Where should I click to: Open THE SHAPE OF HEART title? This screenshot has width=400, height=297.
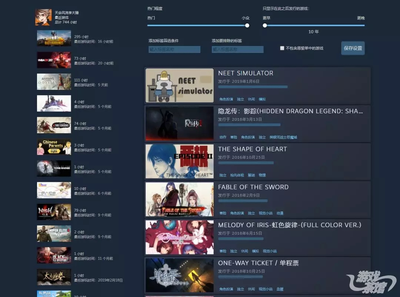[252, 149]
